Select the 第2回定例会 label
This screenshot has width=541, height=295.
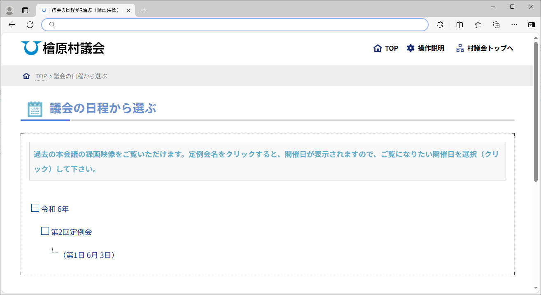[x=71, y=232]
